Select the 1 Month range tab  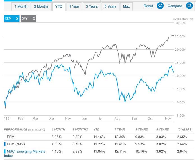(21, 6)
